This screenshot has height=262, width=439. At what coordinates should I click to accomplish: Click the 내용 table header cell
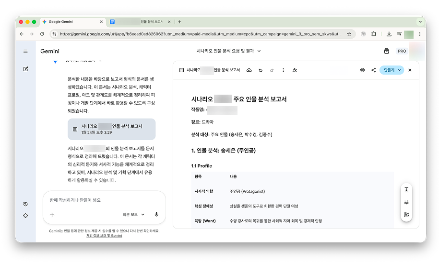(233, 176)
